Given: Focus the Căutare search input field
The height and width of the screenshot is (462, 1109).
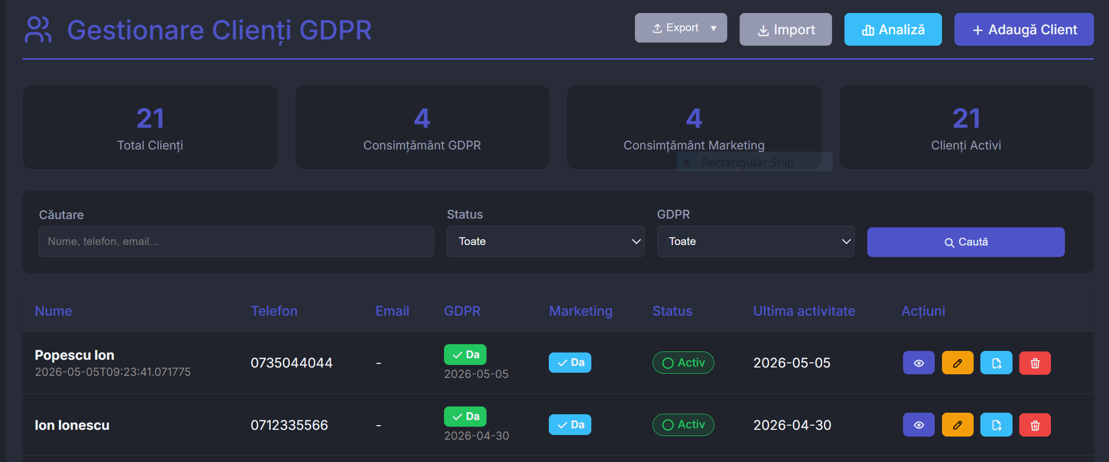Looking at the screenshot, I should (x=236, y=241).
